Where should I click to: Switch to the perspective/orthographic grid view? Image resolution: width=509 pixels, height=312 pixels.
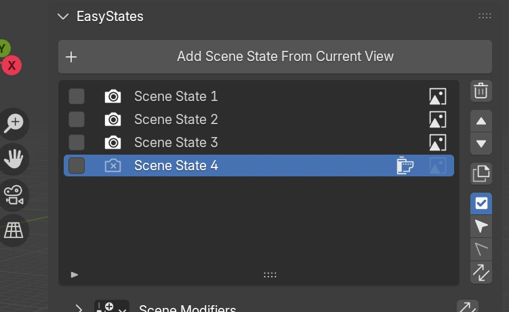(14, 230)
